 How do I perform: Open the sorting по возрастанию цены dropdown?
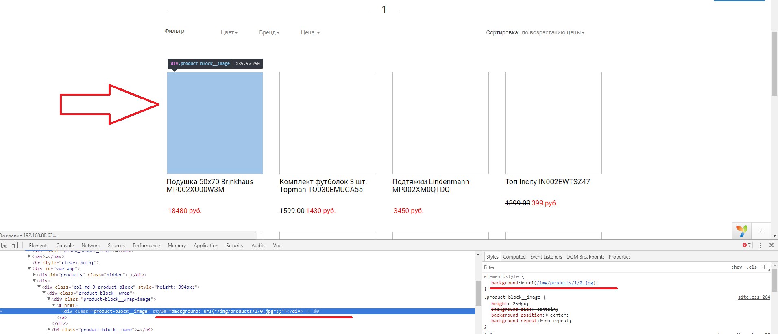click(x=553, y=32)
